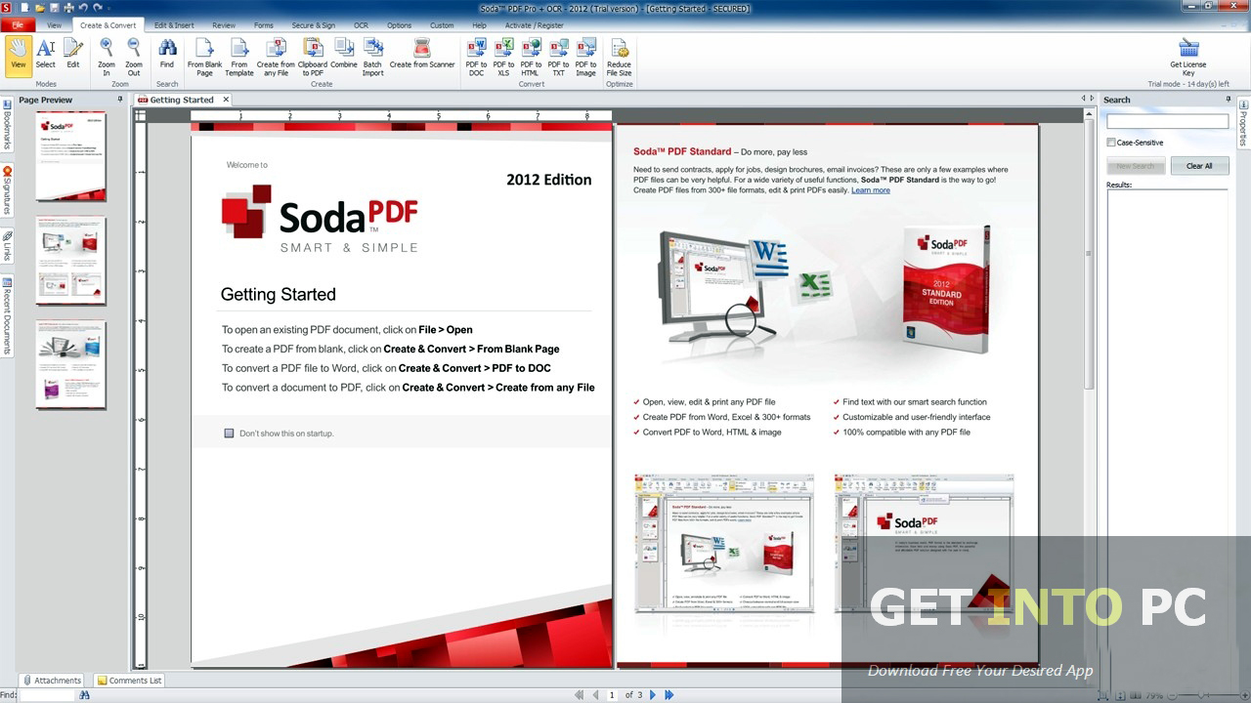Image resolution: width=1251 pixels, height=703 pixels.
Task: Check Don't show this on startup
Action: (230, 433)
